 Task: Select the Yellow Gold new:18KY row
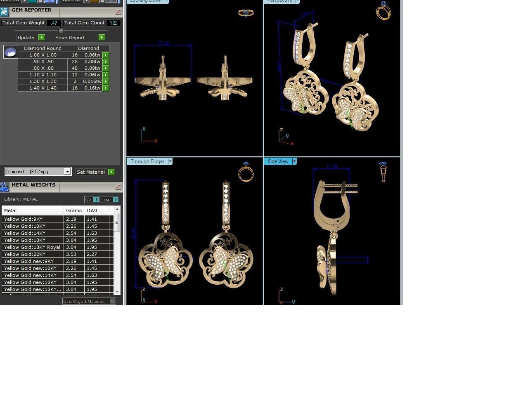[x=57, y=282]
